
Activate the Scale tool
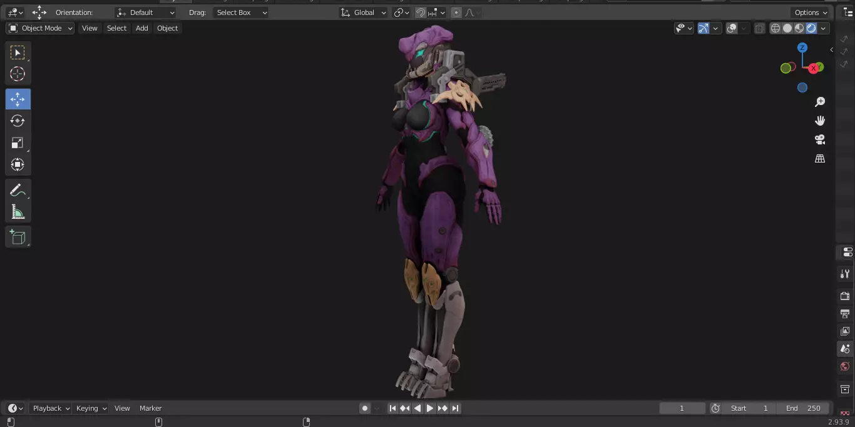click(18, 143)
